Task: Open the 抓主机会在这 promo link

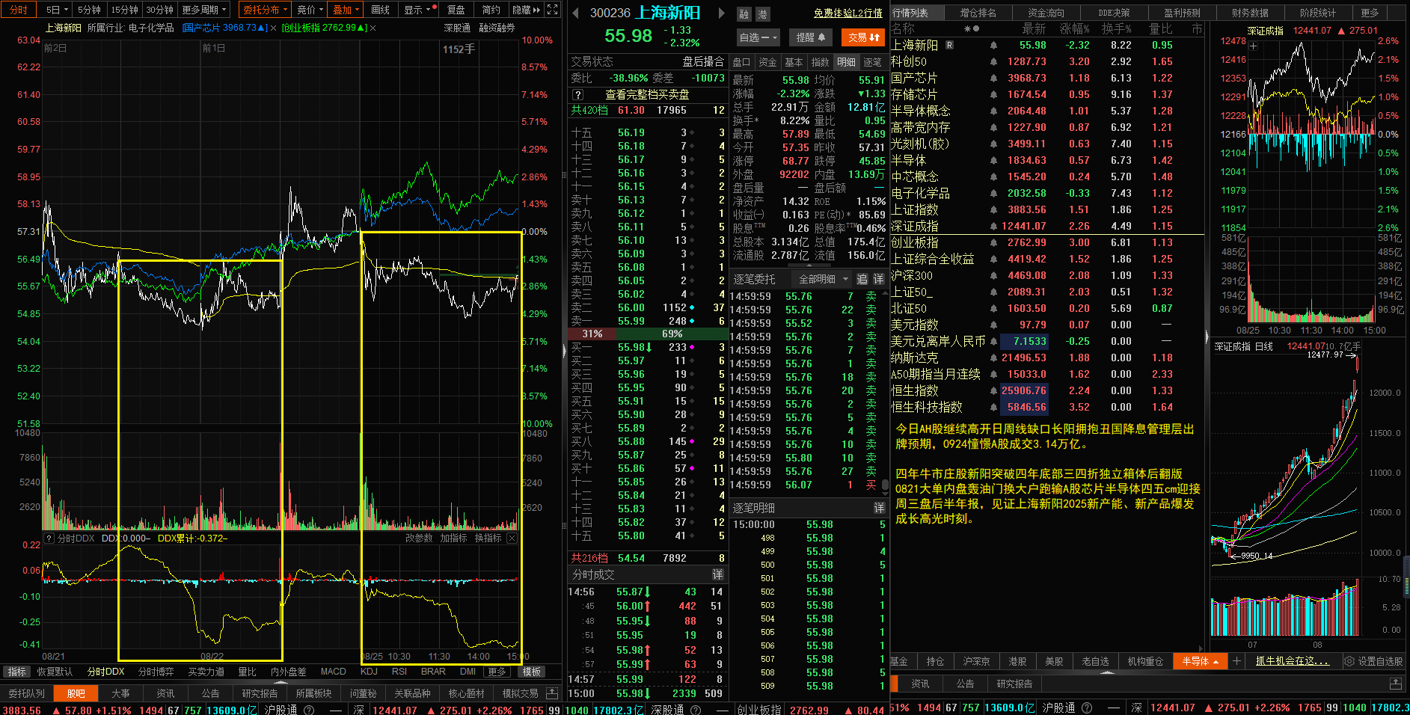Action: 1292,661
